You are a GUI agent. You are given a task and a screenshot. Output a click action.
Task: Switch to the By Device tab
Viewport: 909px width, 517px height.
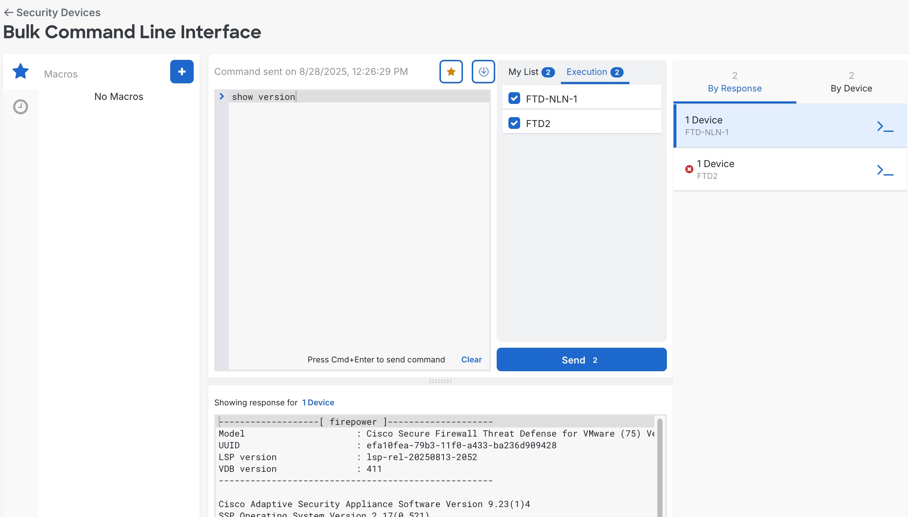[x=851, y=88]
